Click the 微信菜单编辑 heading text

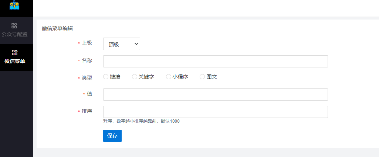[57, 29]
